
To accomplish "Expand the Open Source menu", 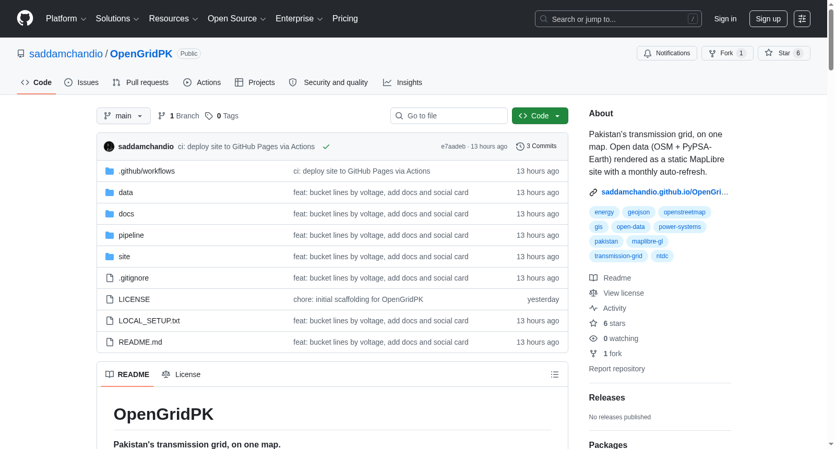I will point(237,19).
